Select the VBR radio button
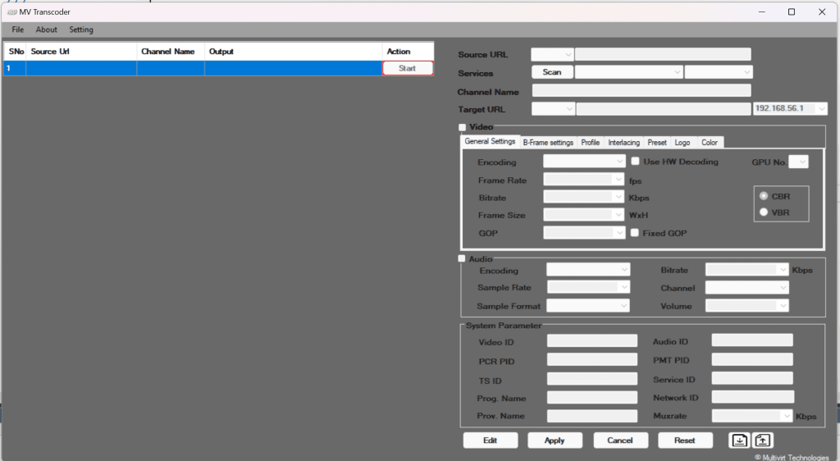Screen dimensions: 840x461 point(765,212)
